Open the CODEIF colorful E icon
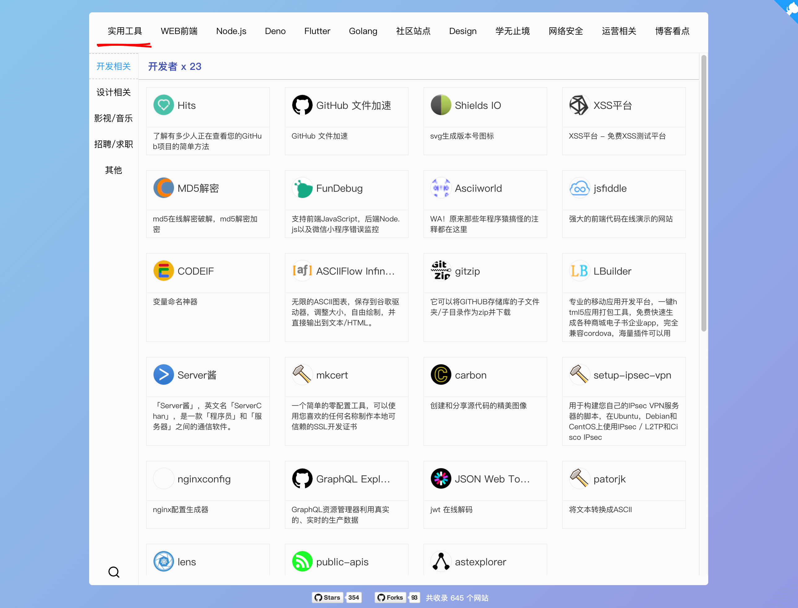 click(x=163, y=271)
